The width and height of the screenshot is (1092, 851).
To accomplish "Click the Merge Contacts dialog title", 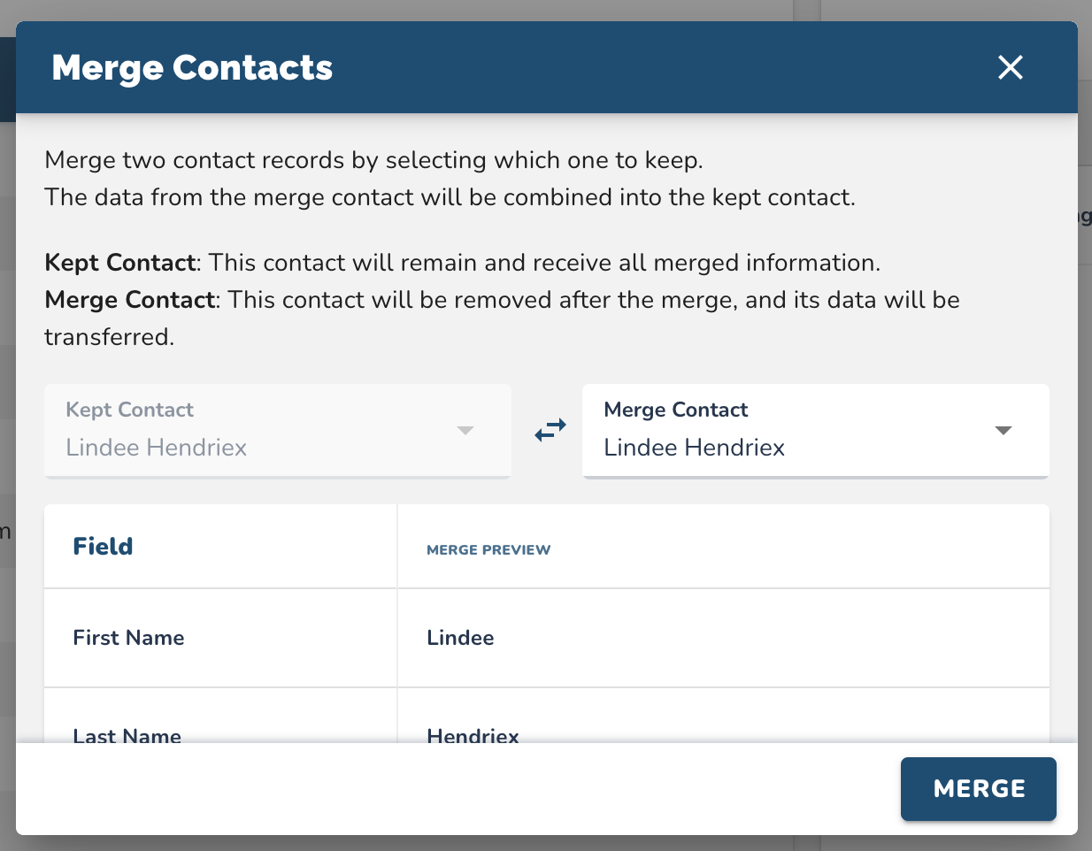I will pyautogui.click(x=192, y=68).
